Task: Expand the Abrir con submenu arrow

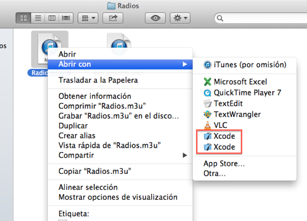Action: click(185, 64)
